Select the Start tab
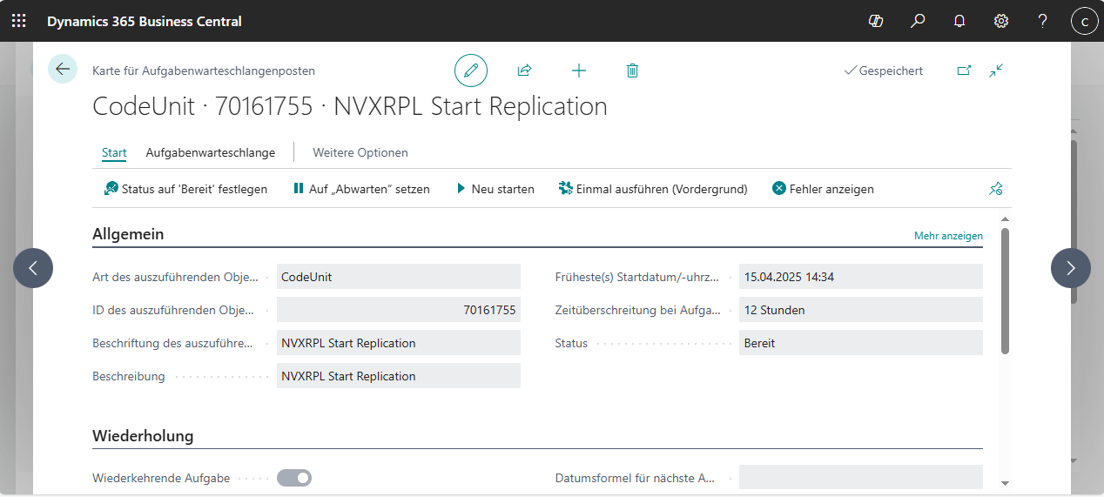 click(x=114, y=152)
